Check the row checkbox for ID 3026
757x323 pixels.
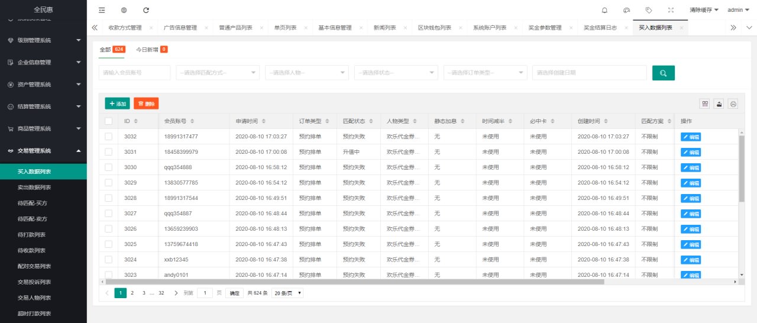tap(108, 229)
